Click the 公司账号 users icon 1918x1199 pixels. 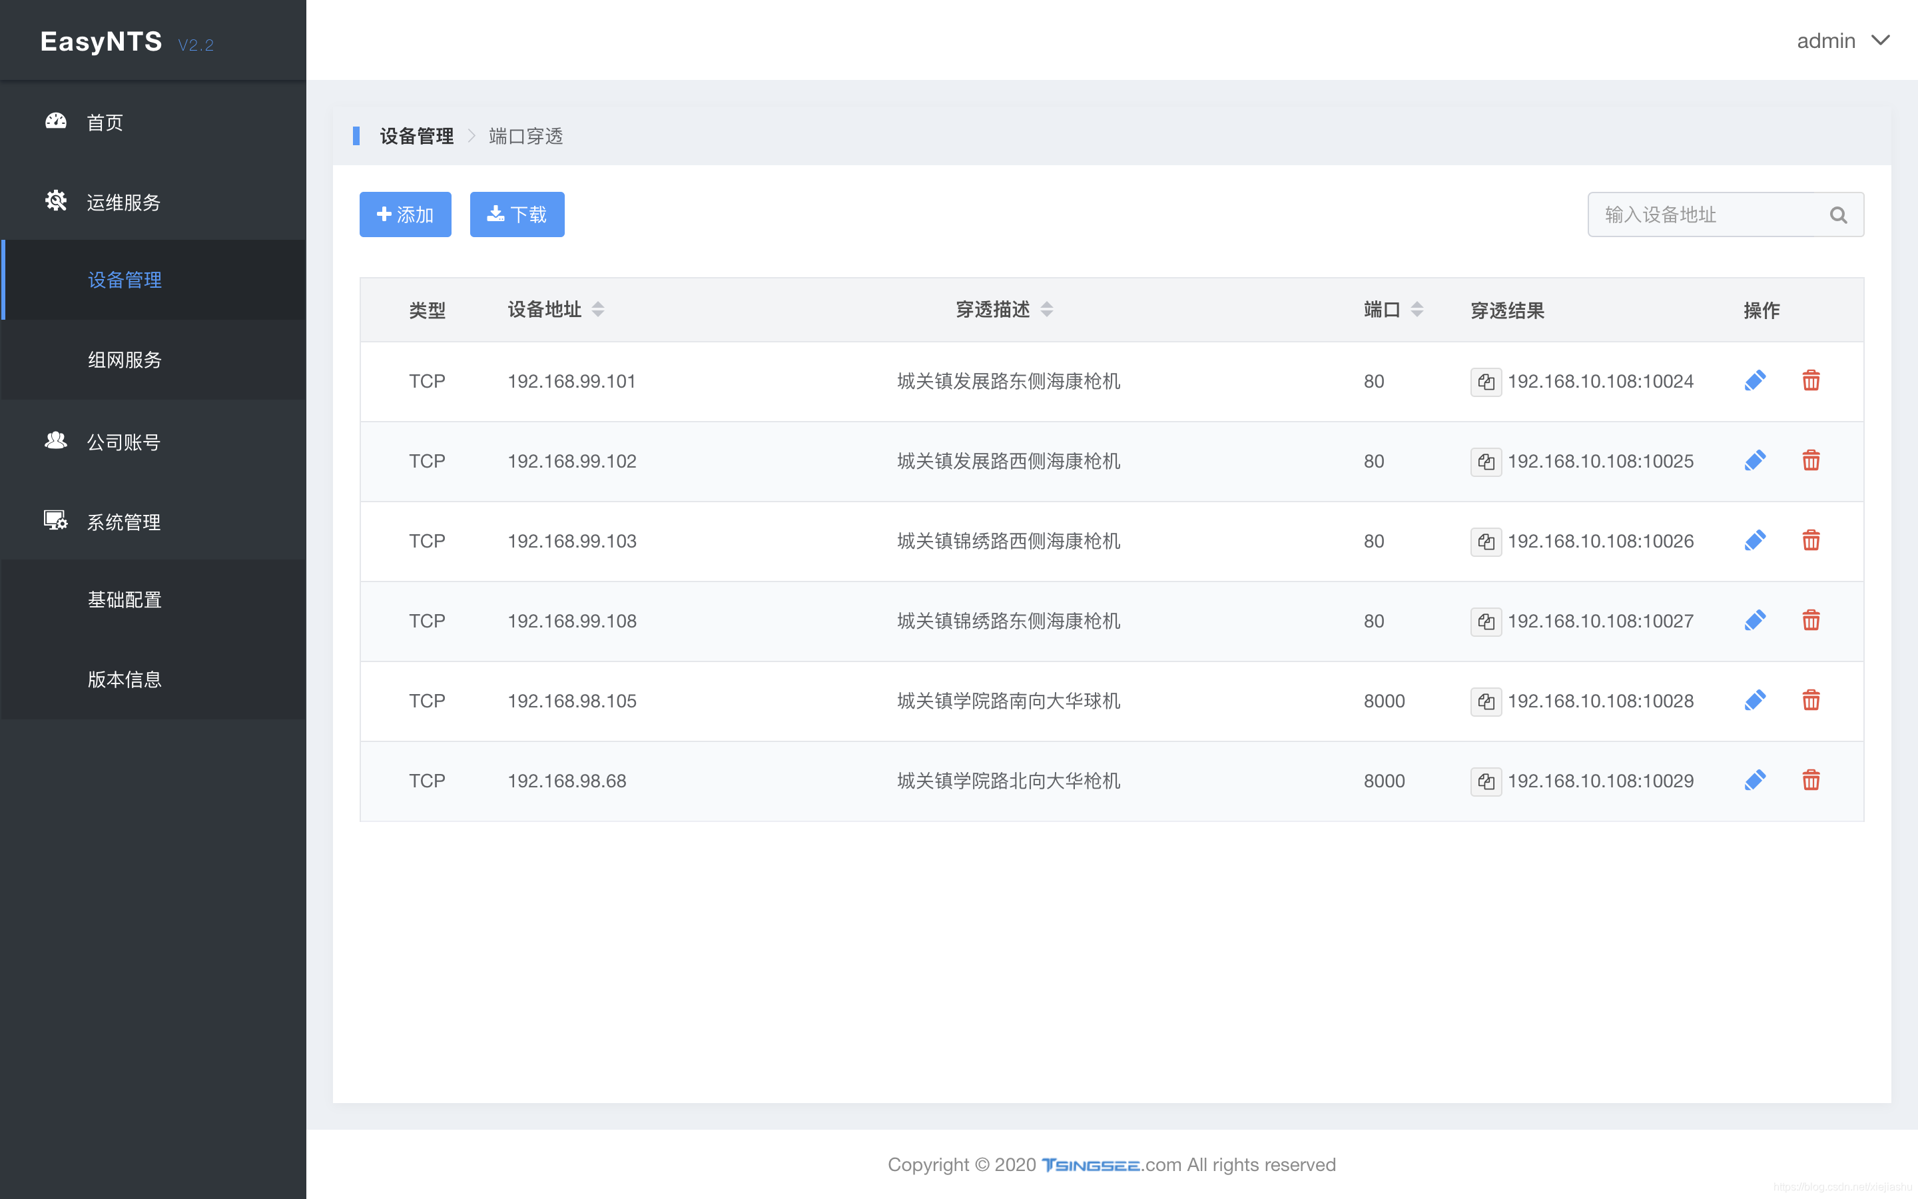pos(55,440)
